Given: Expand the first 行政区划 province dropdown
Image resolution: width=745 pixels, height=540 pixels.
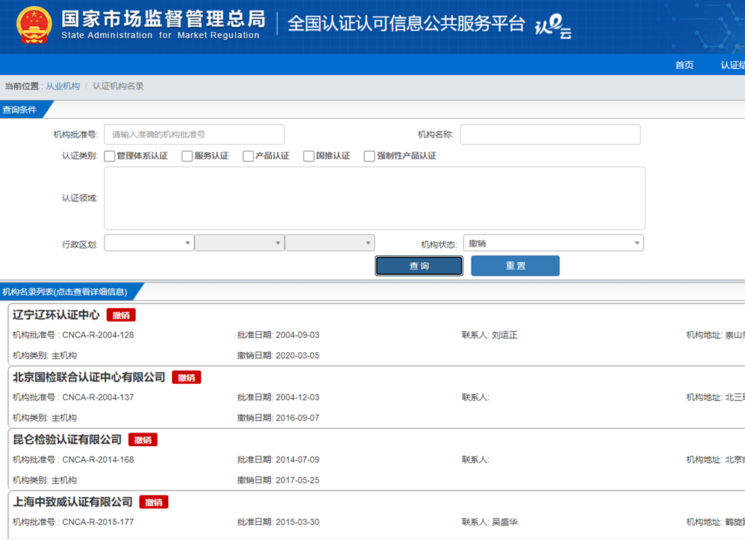Looking at the screenshot, I should tap(148, 243).
